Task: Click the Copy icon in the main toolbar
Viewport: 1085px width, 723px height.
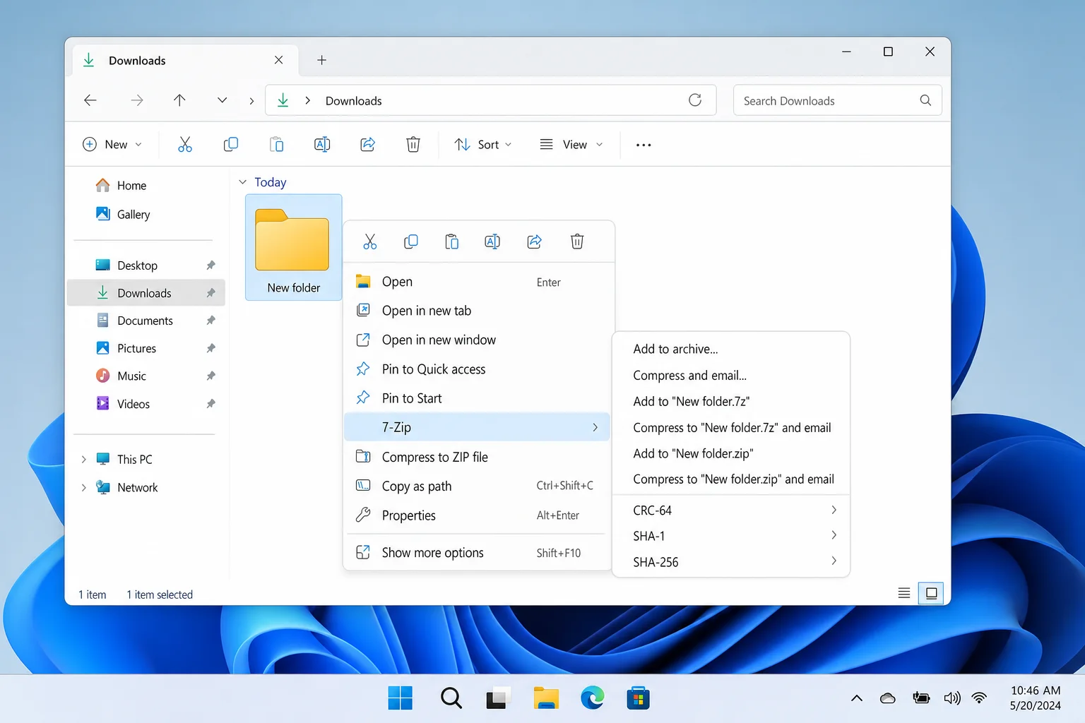Action: pos(231,145)
